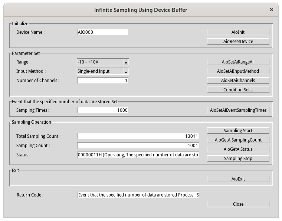Click the AioInit button
Image resolution: width=282 pixels, height=221 pixels.
(x=238, y=32)
